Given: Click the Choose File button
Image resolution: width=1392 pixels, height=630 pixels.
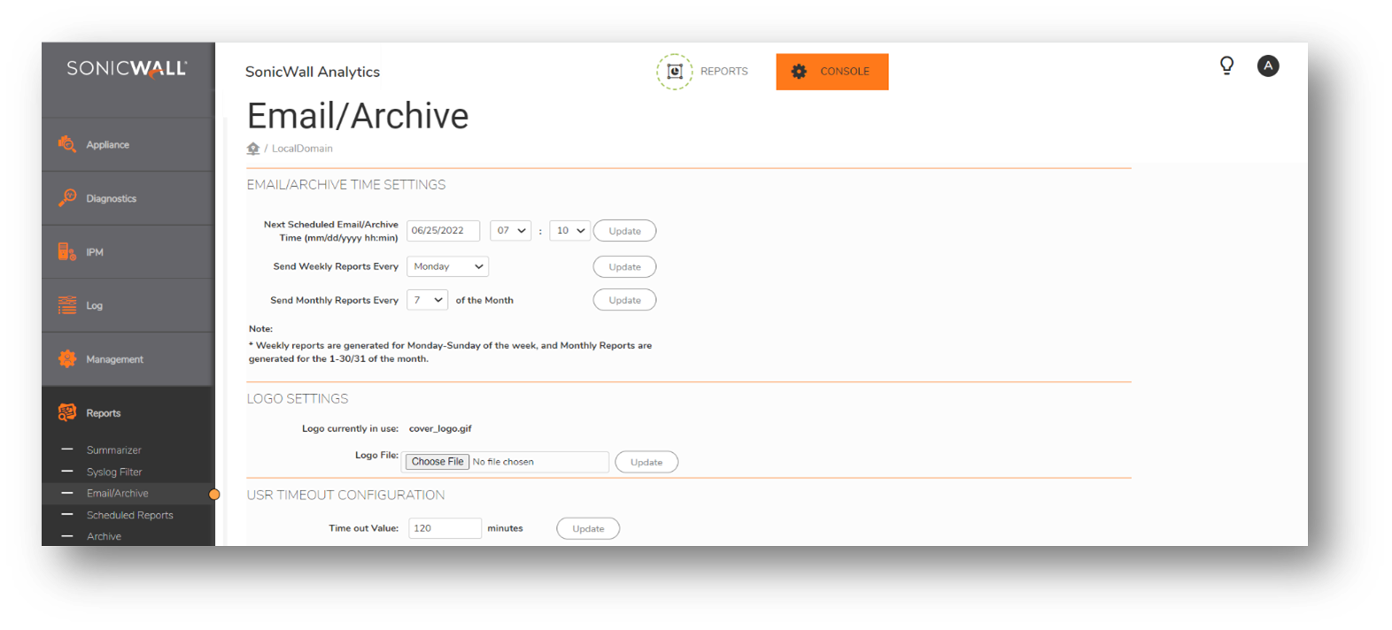Looking at the screenshot, I should click(437, 462).
